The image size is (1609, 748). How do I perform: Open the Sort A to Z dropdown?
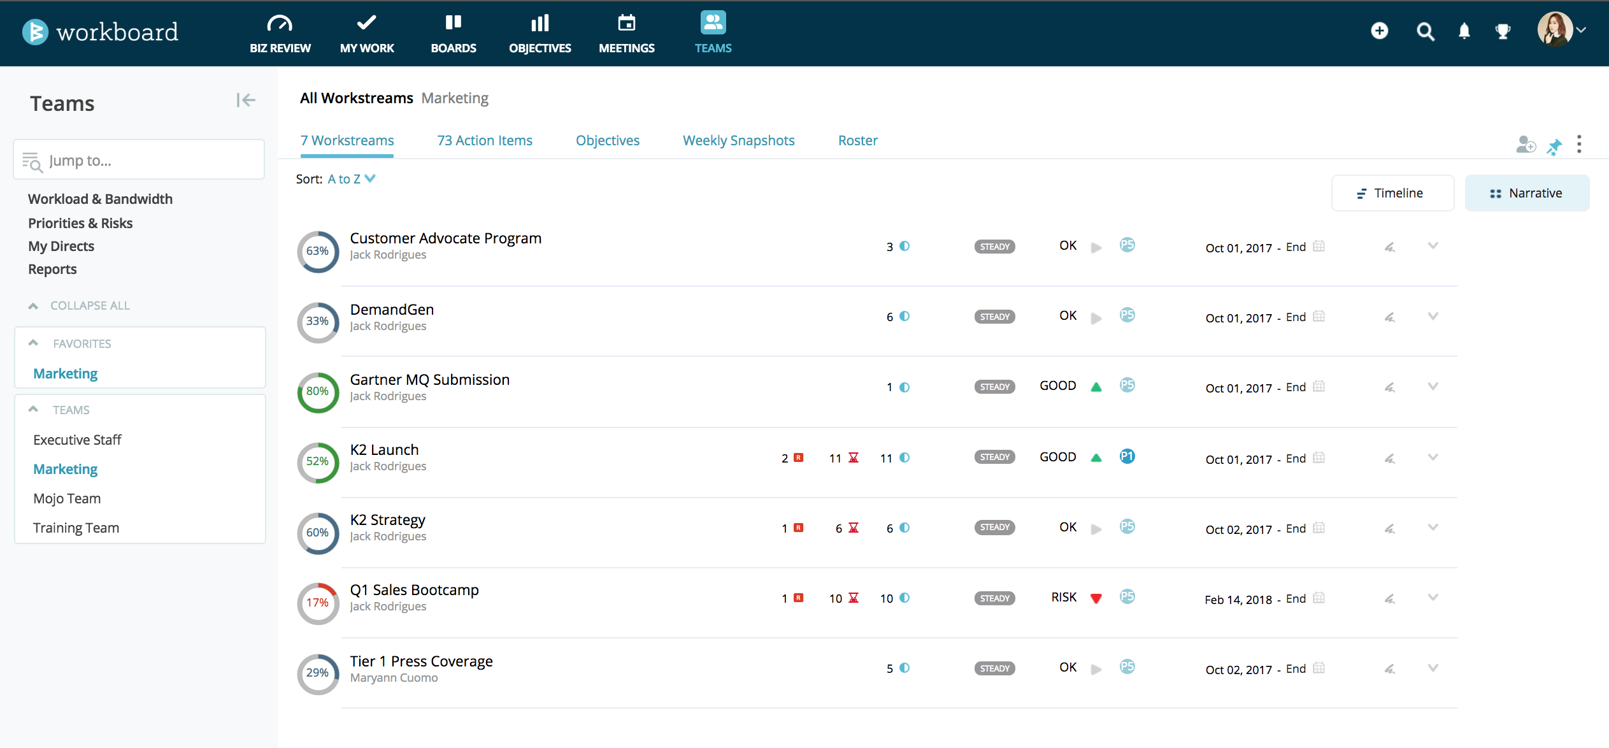[352, 179]
